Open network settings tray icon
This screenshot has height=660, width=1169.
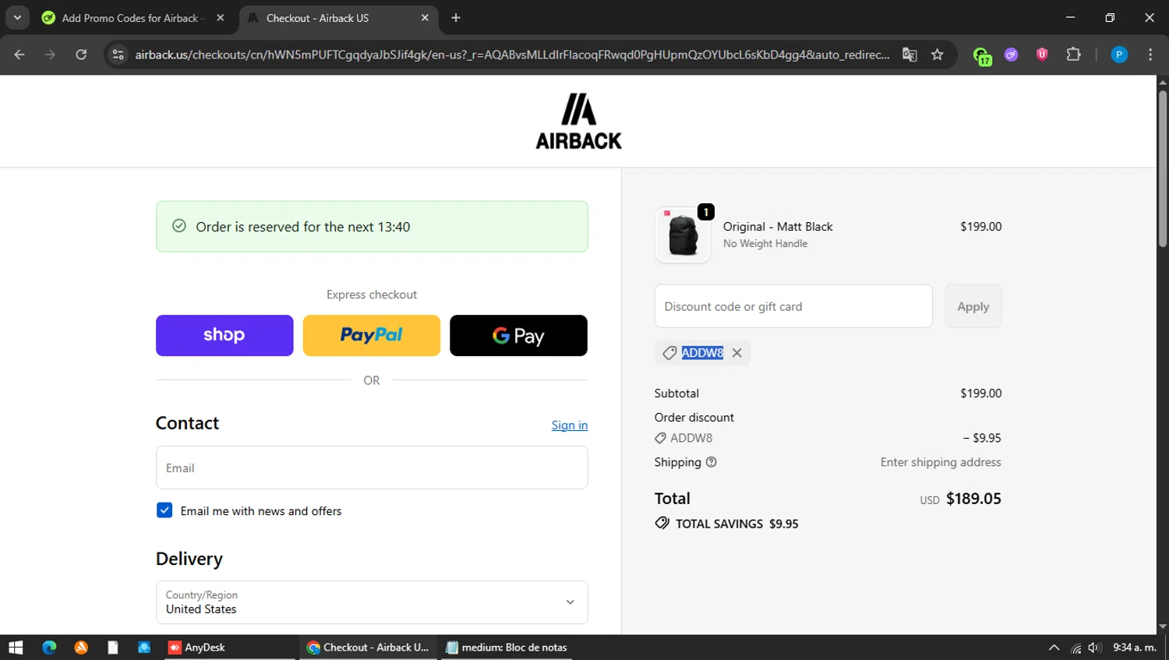[1076, 648]
